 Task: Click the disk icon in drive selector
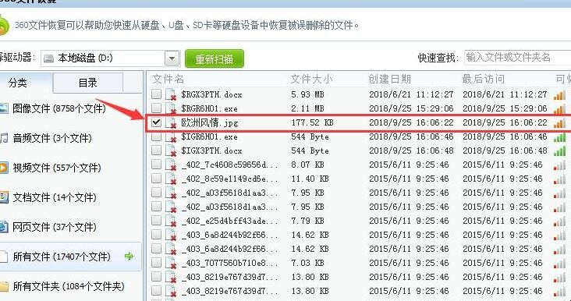pos(48,58)
